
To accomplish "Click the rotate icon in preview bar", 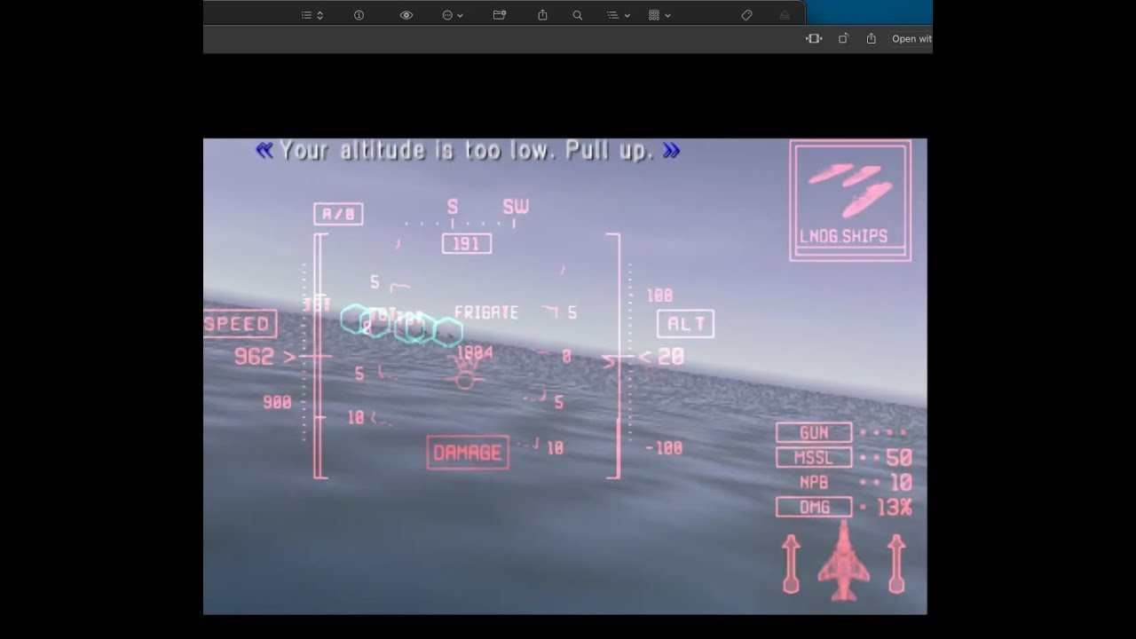I will [x=843, y=38].
